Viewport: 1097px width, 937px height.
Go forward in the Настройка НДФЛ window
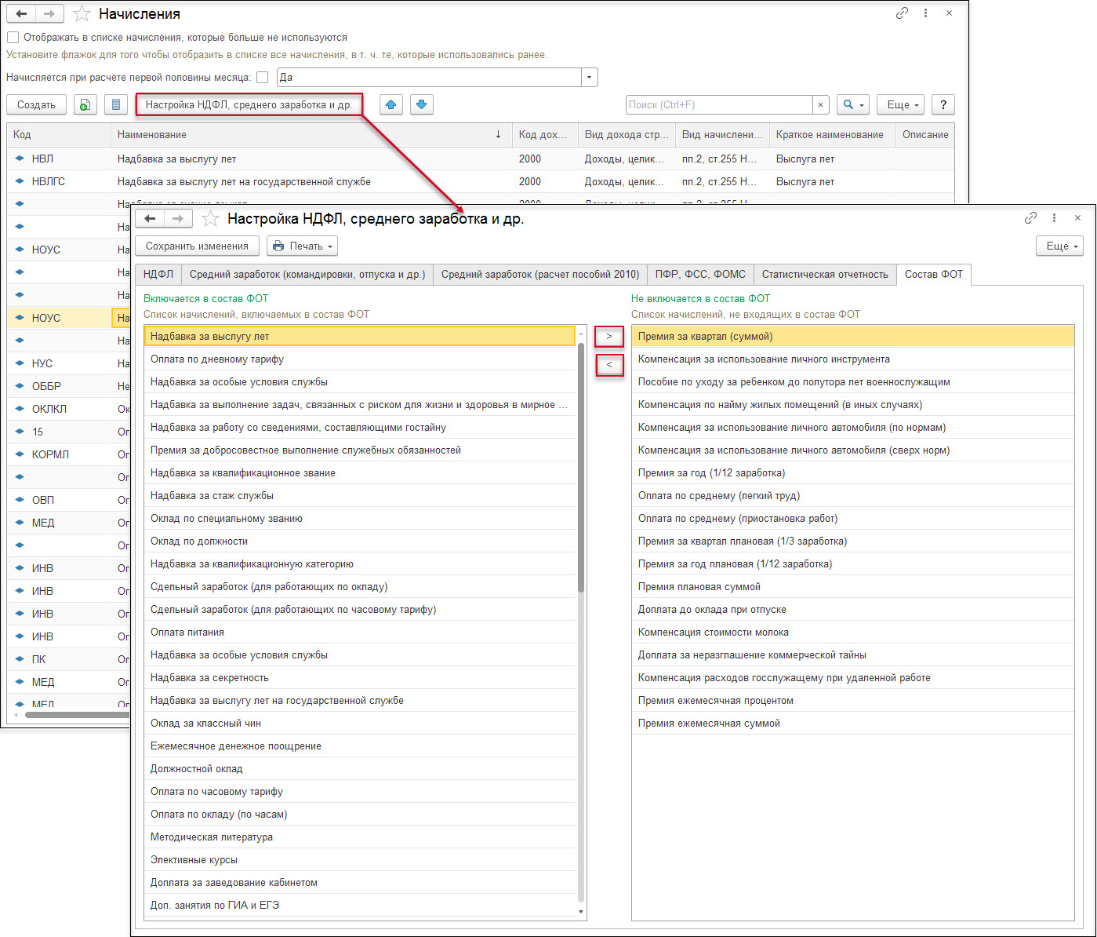(x=178, y=219)
